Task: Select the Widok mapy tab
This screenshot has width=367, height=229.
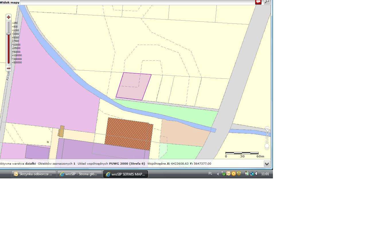Action: [10, 2]
